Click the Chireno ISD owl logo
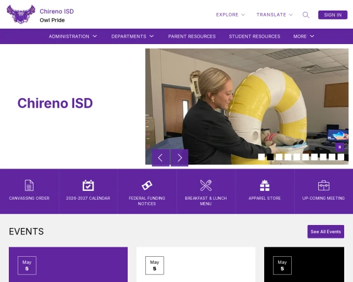This screenshot has width=353, height=282. 21,14
